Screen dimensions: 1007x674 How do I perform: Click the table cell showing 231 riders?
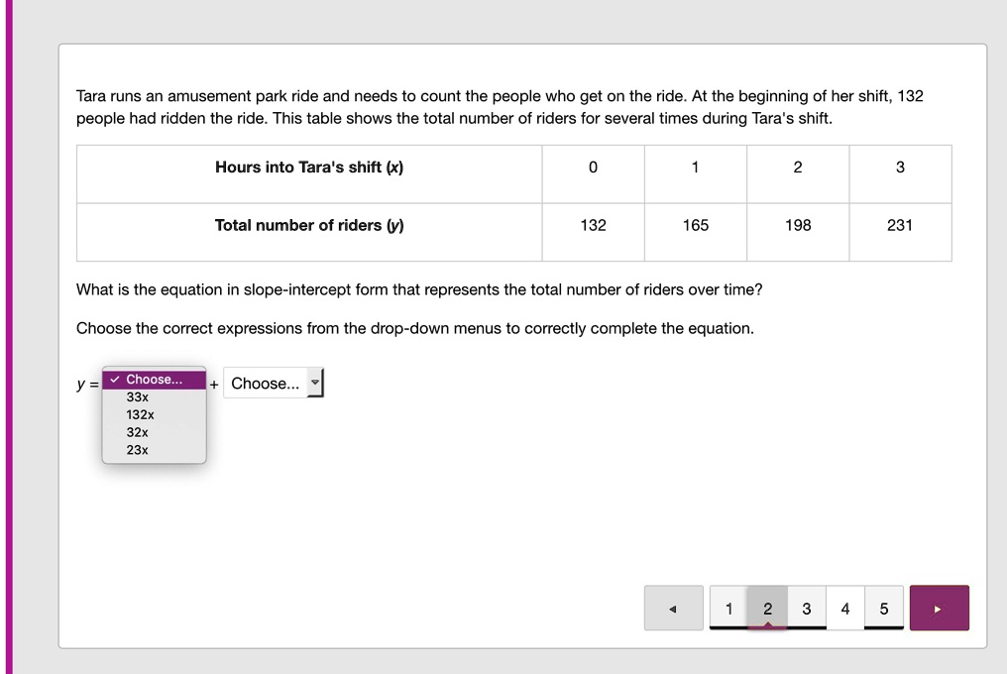pos(899,225)
